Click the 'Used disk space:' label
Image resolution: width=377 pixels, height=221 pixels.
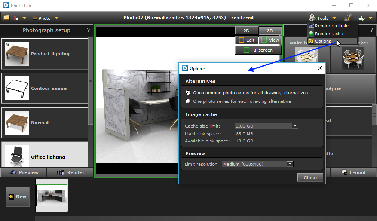point(203,134)
